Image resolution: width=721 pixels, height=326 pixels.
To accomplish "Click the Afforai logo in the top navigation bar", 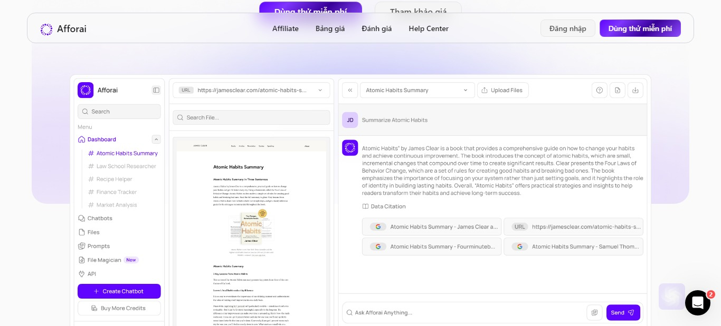I will [x=63, y=29].
